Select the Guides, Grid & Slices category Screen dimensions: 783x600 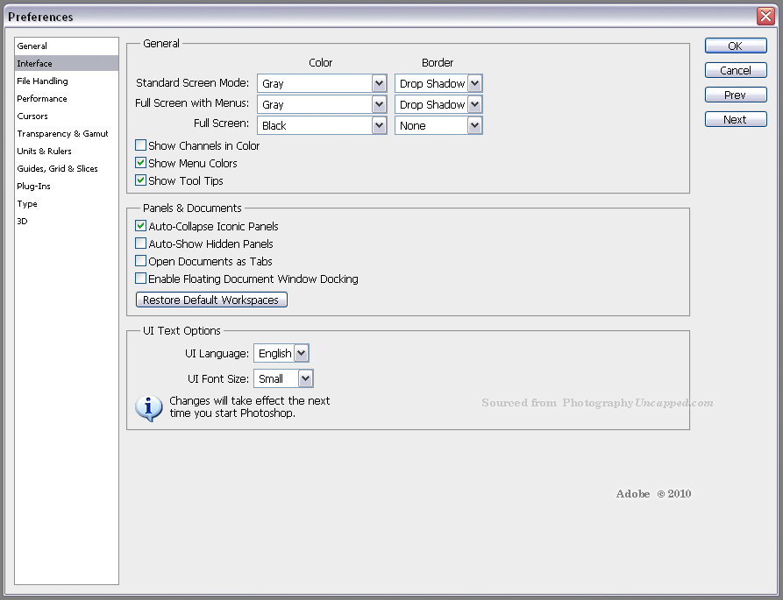click(57, 168)
